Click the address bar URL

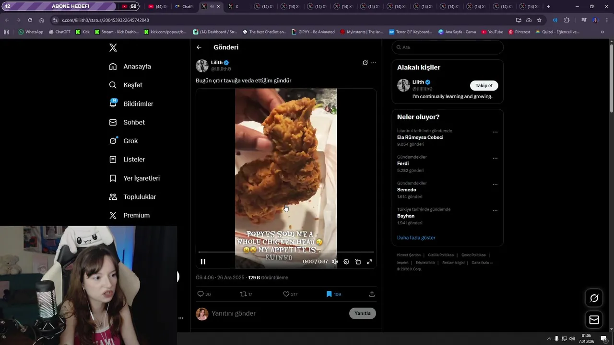pos(105,20)
